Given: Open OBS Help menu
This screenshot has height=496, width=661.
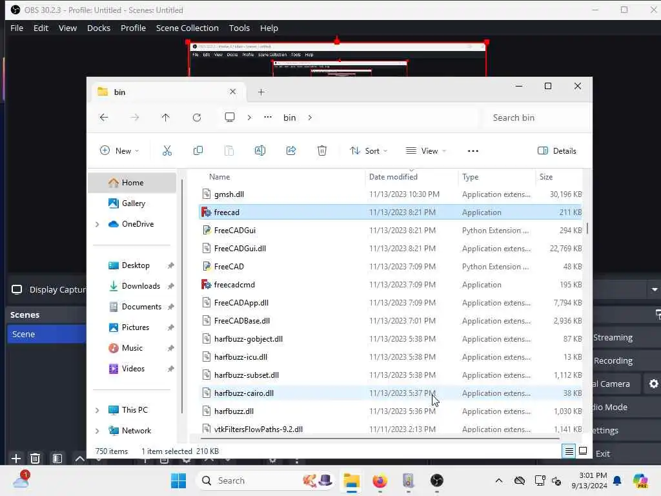Looking at the screenshot, I should 269,28.
